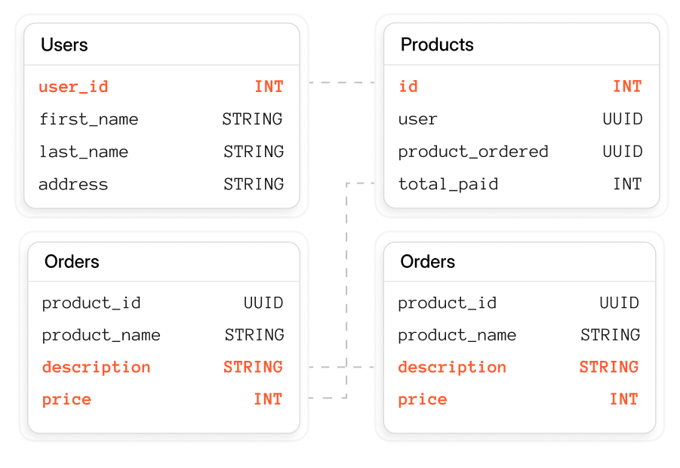Select the user_id field in Users
The height and width of the screenshot is (468, 680).
coord(73,87)
